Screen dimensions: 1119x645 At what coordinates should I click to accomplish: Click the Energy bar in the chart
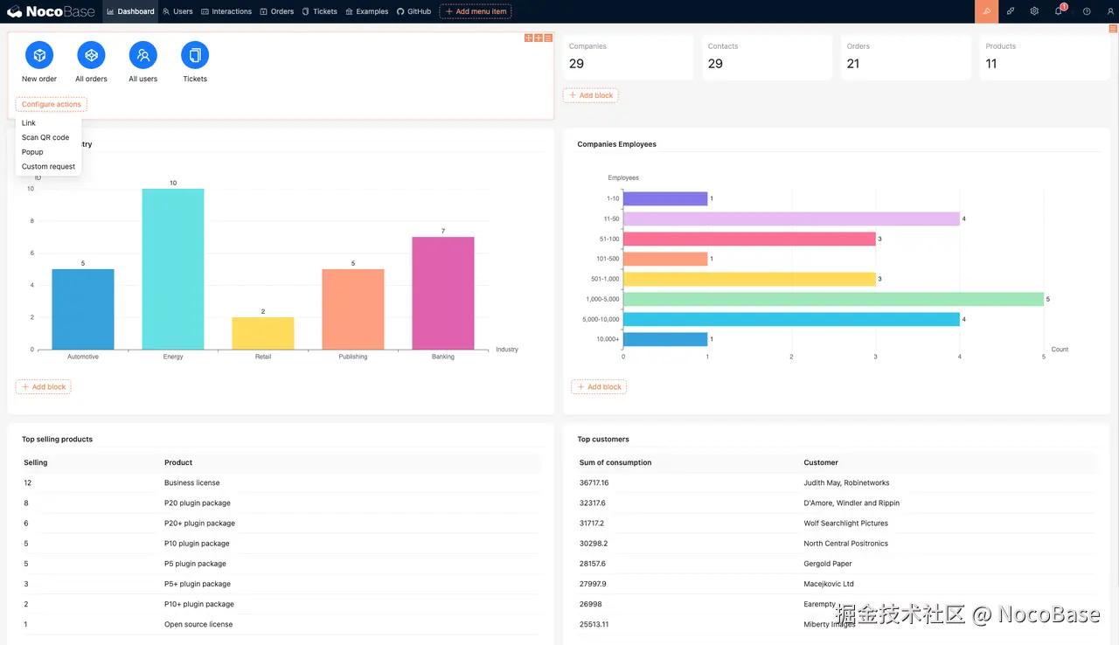click(x=173, y=269)
